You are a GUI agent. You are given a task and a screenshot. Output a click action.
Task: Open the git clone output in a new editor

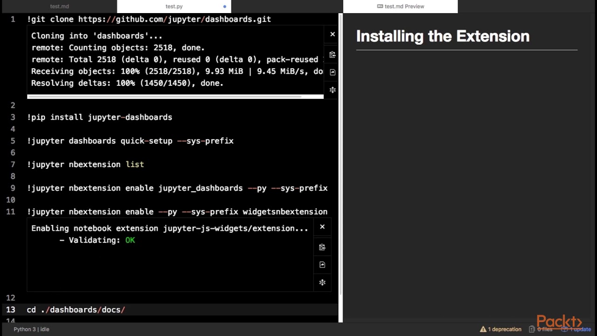point(333,72)
